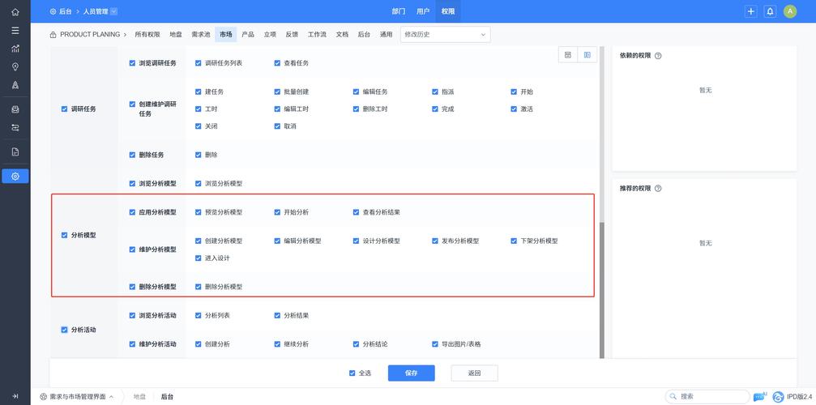Viewport: 816px width, 405px height.
Task: Switch to the single-column list view icon
Action: tap(568, 54)
